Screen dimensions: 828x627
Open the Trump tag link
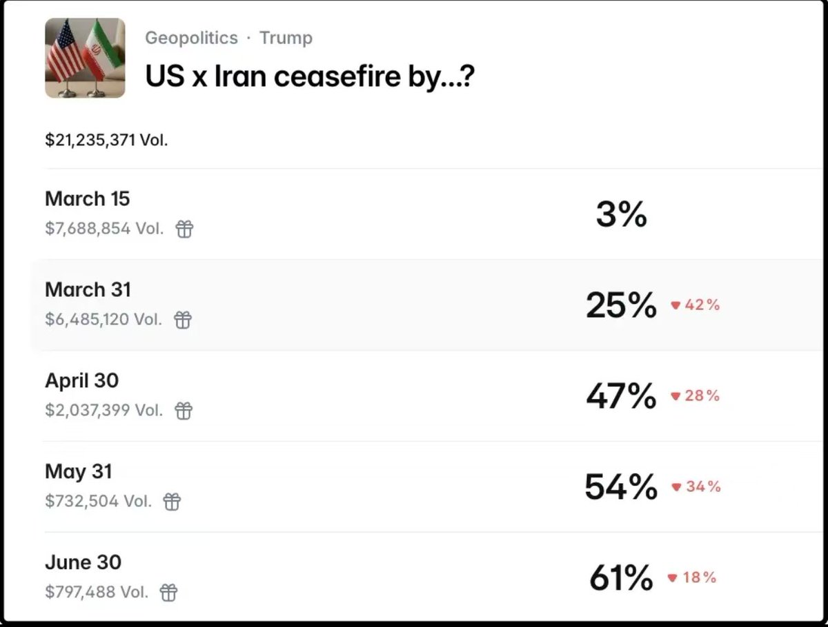286,38
